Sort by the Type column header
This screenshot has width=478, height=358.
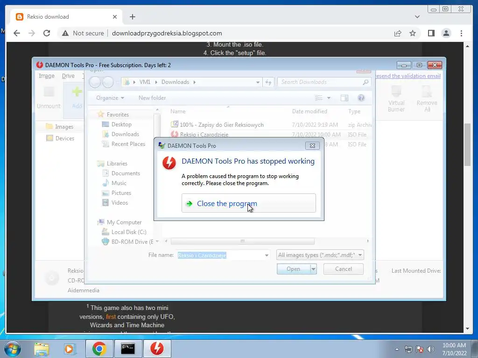pos(354,111)
